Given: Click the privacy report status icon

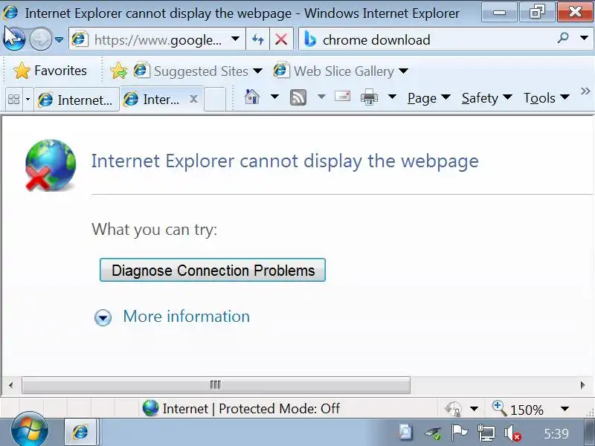Looking at the screenshot, I should coord(453,409).
